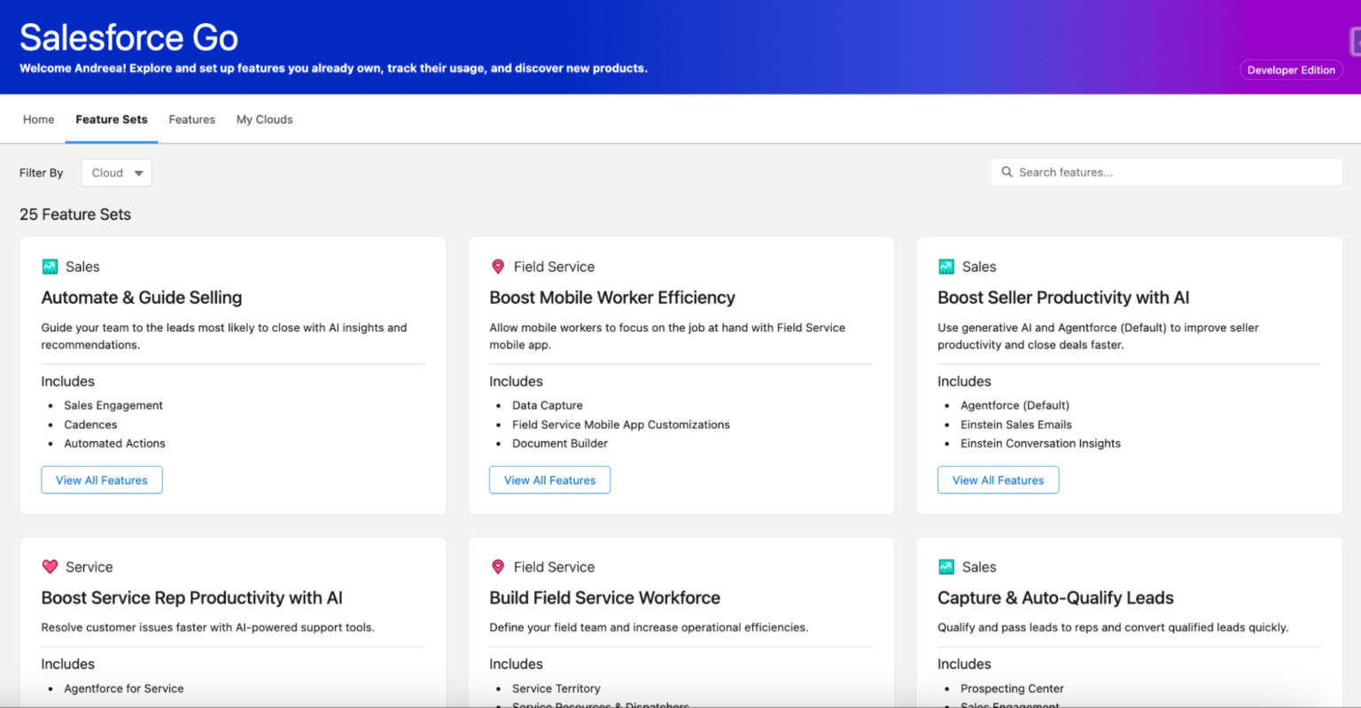Go to the Home tab
The width and height of the screenshot is (1361, 708).
click(x=38, y=120)
